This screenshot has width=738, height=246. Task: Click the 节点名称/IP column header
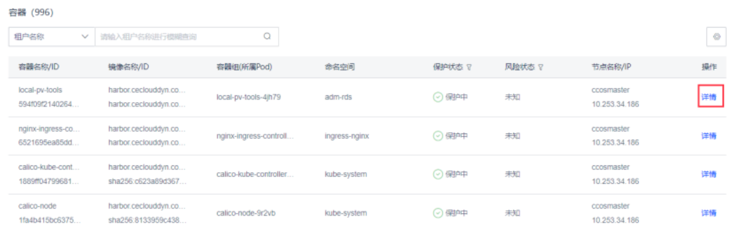coord(612,67)
